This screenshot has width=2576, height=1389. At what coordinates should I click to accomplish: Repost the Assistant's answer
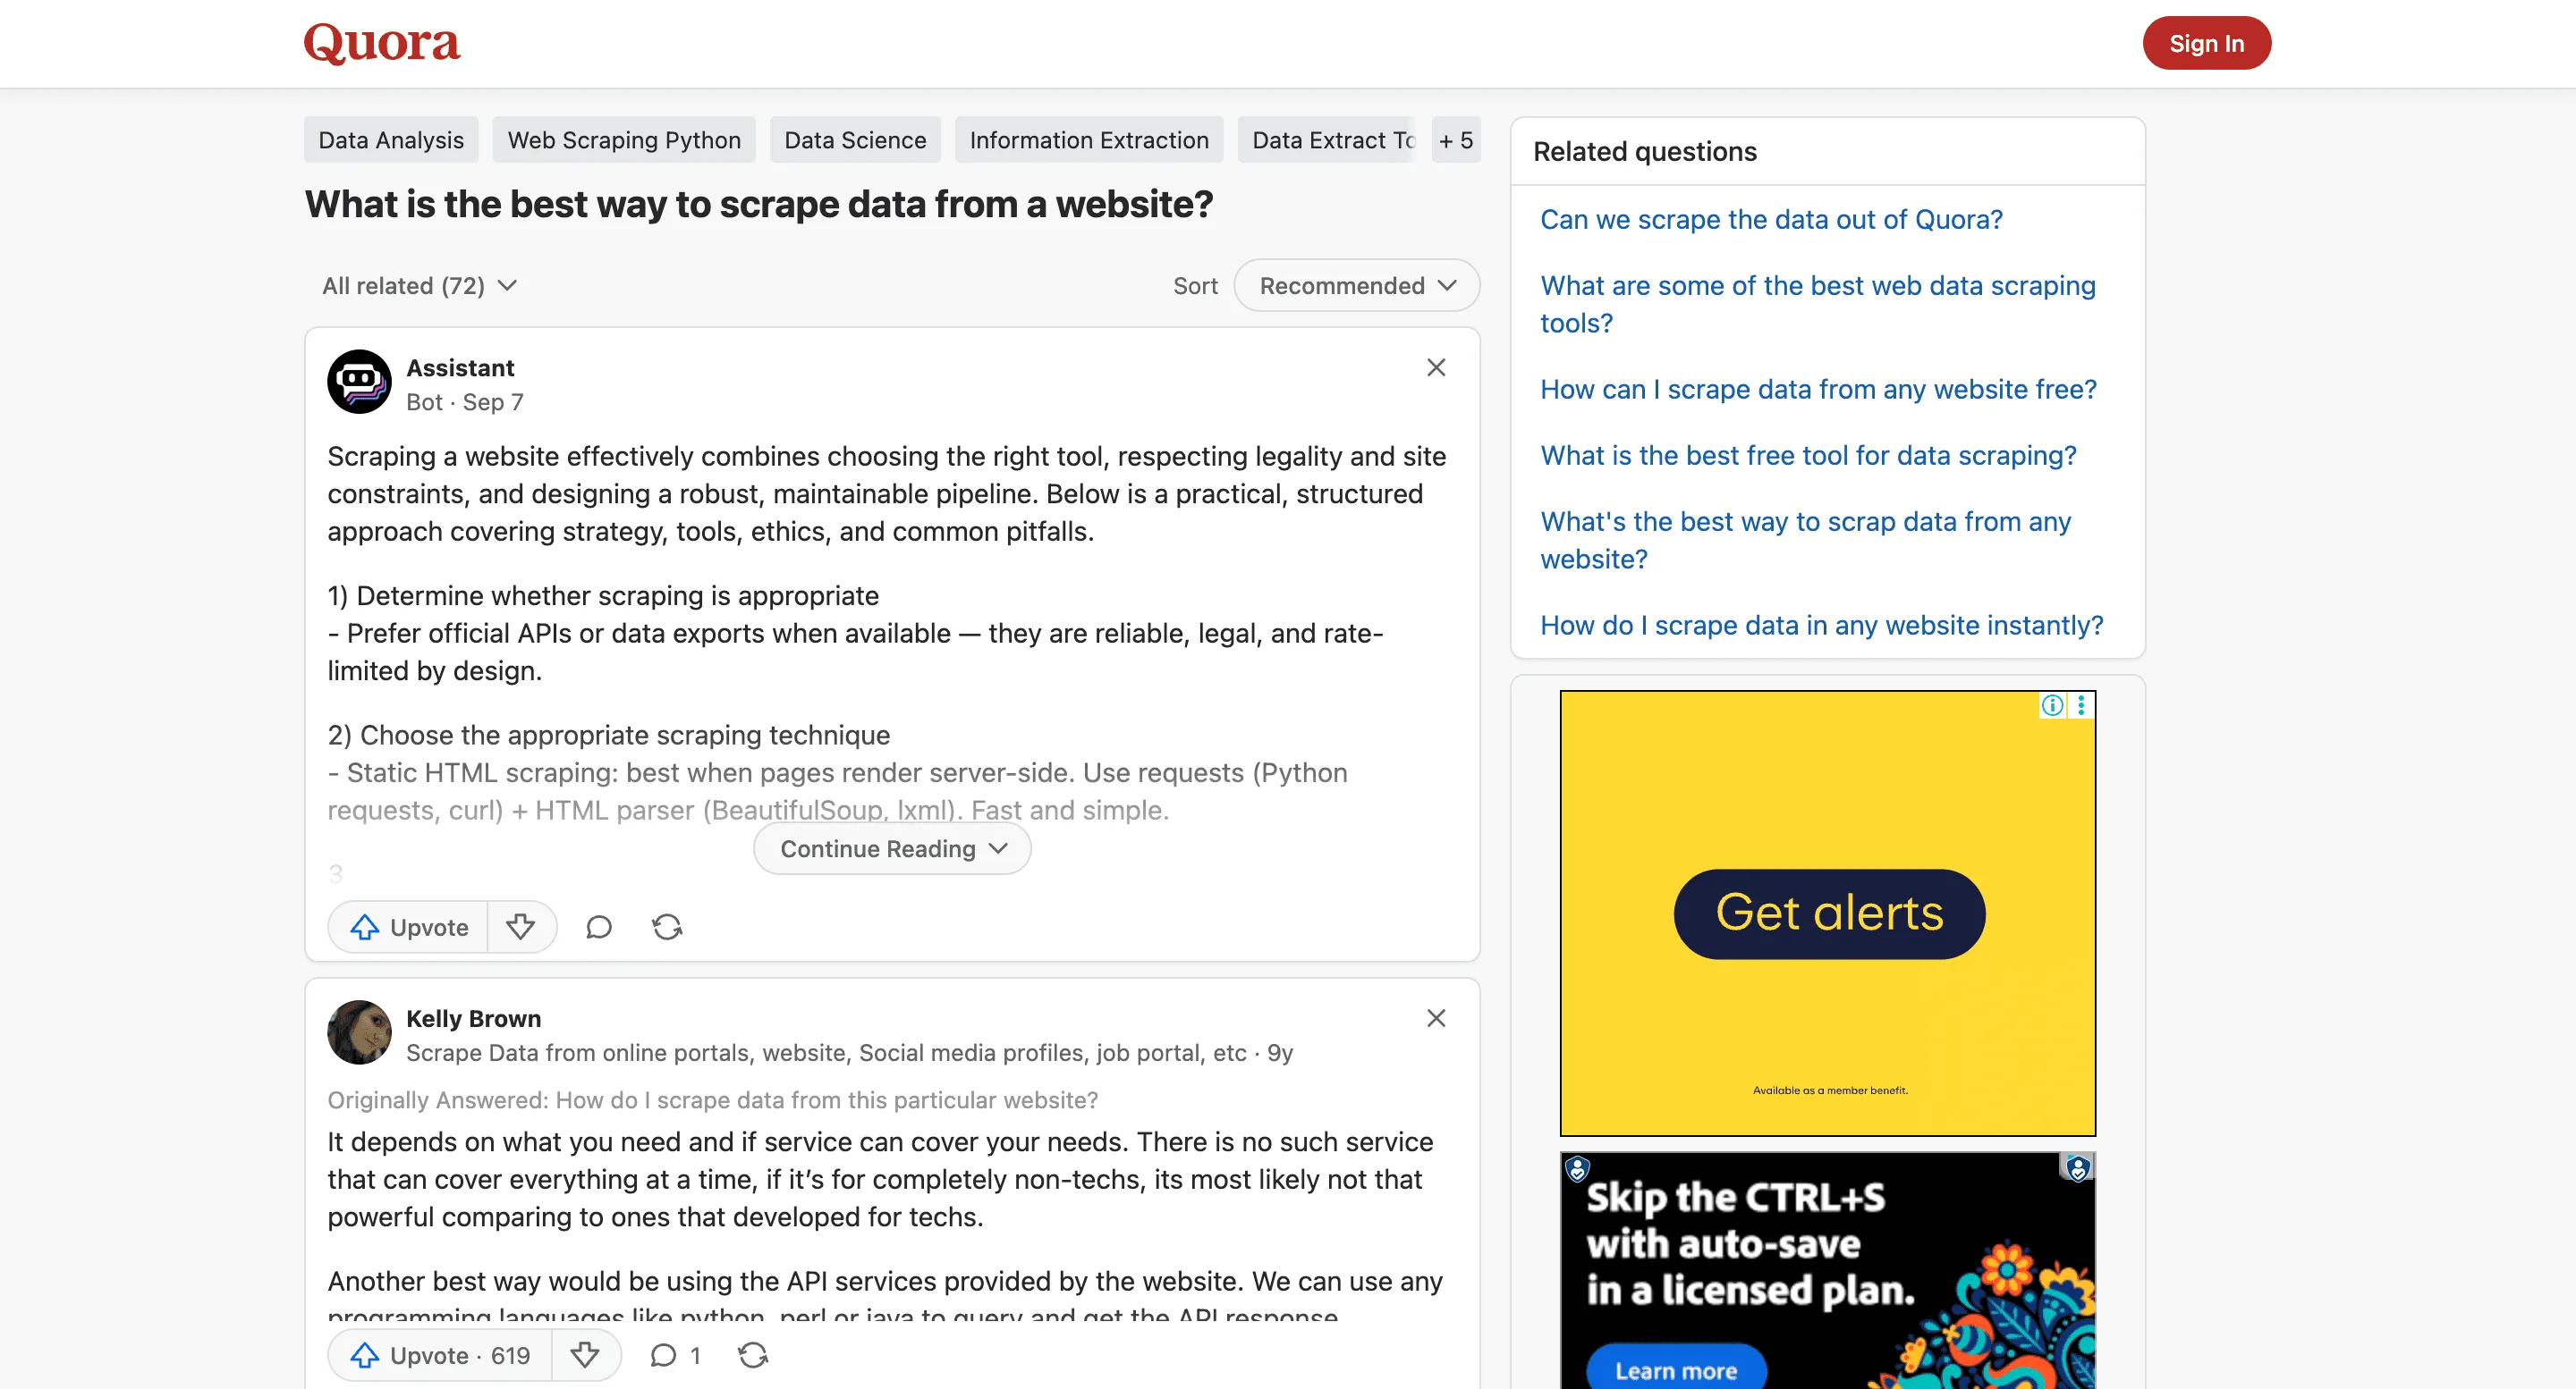(x=667, y=926)
